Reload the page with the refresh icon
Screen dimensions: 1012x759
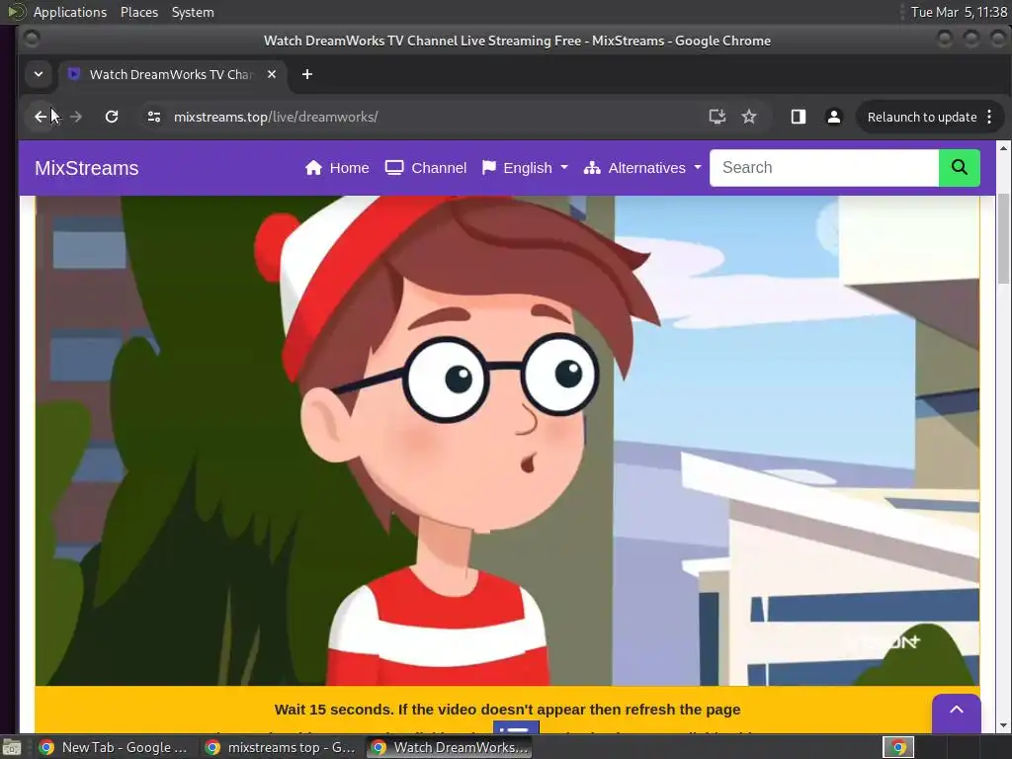click(112, 117)
